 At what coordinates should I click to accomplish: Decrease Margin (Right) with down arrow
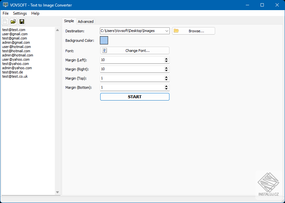(x=166, y=70)
